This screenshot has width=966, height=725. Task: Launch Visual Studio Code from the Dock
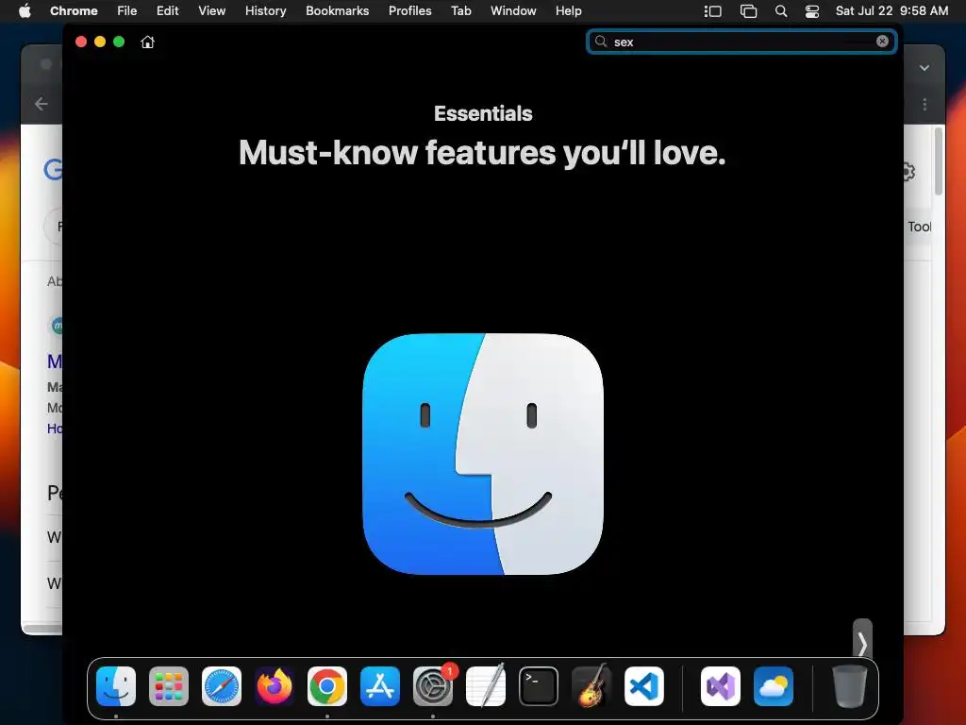click(643, 686)
